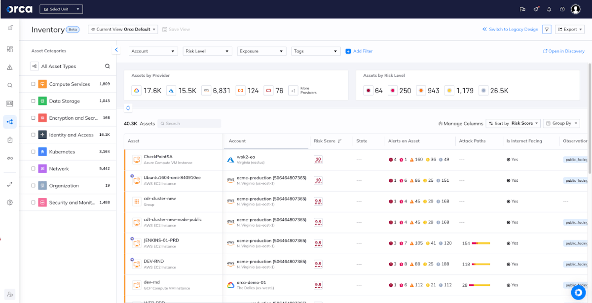The image size is (592, 303).
Task: Check the Network checkbox
Action: point(33,168)
